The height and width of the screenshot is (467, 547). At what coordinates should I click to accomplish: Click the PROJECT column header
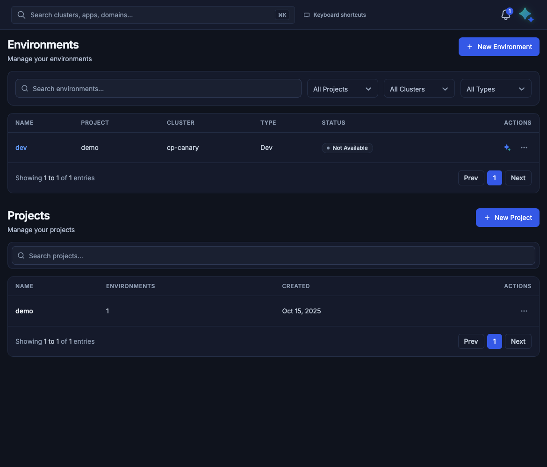click(x=95, y=123)
